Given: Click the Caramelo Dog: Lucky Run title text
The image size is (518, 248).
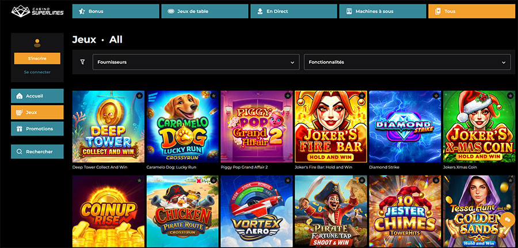Looking at the screenshot, I should click(x=172, y=167).
